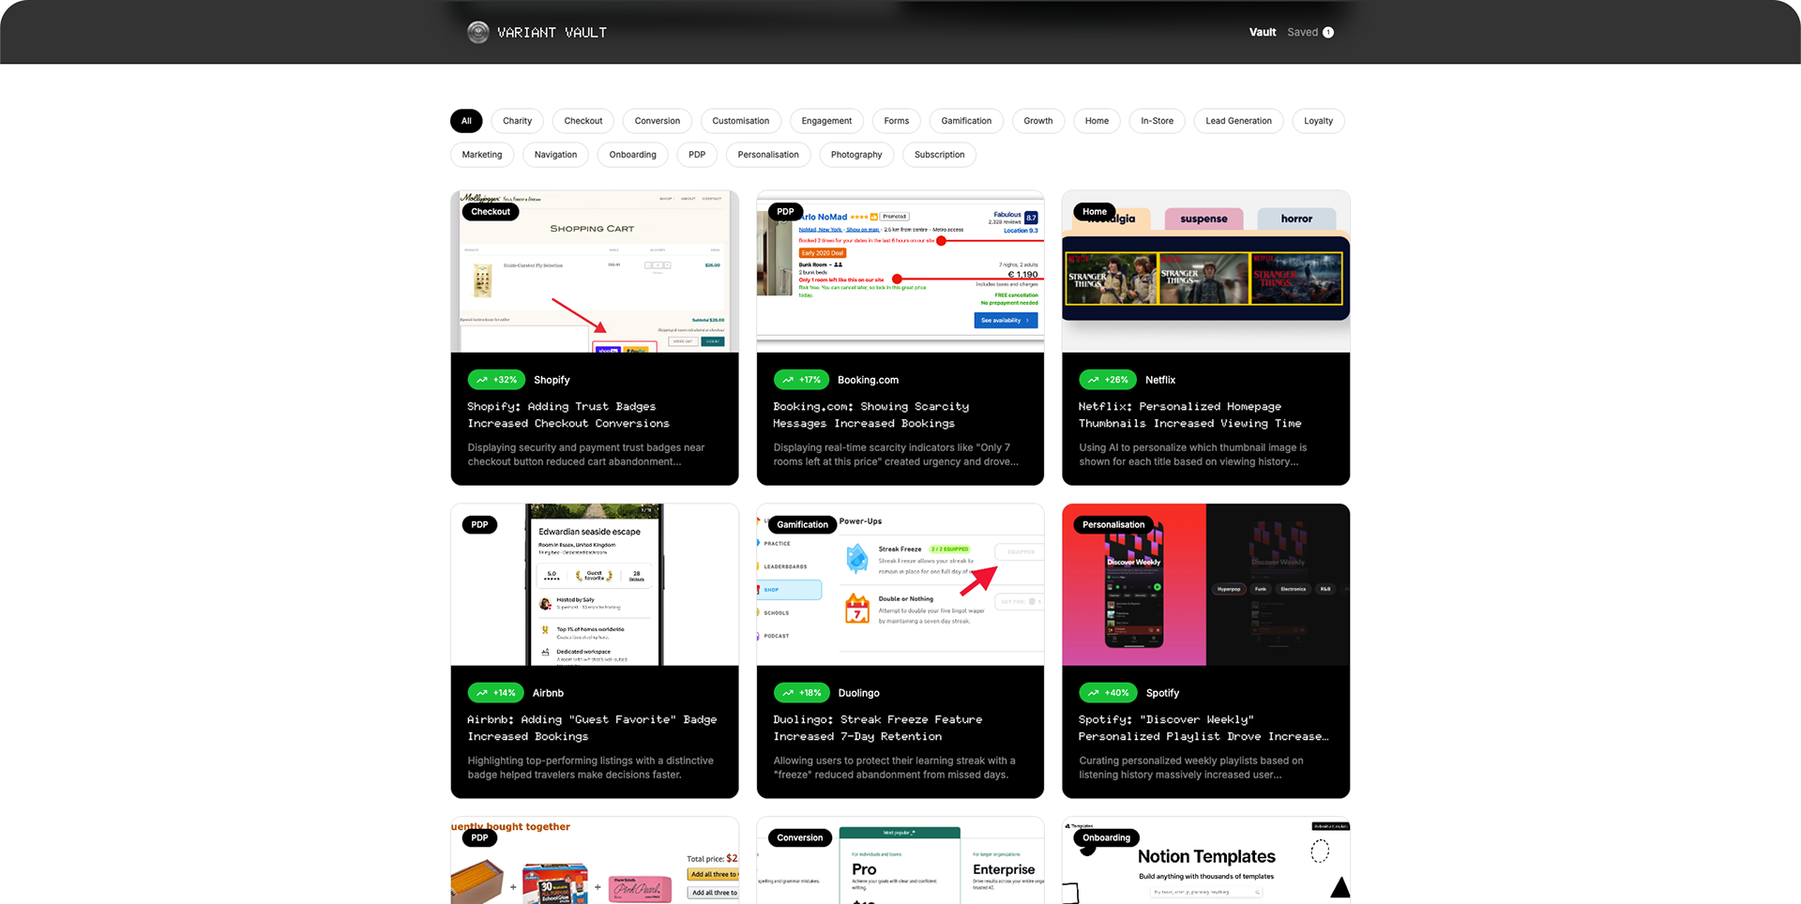
Task: Select the Gamification filter chip
Action: pyautogui.click(x=966, y=121)
